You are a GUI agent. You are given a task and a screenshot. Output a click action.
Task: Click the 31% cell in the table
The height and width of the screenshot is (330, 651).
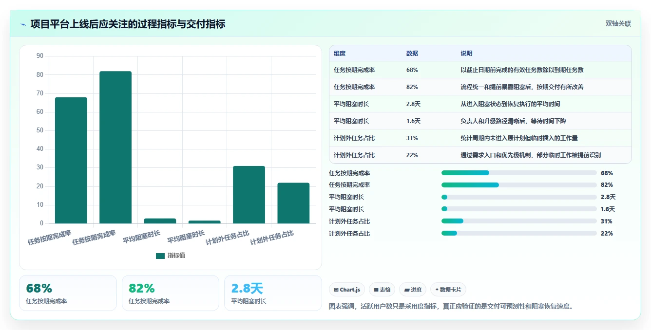pos(412,138)
